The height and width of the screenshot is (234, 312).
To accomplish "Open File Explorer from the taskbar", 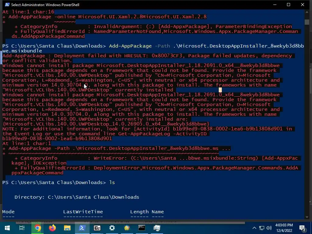I will click(x=67, y=228).
